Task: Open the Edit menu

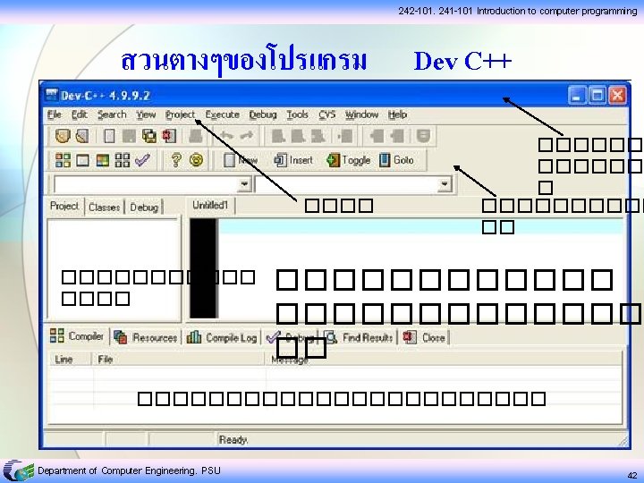Action: coord(80,114)
